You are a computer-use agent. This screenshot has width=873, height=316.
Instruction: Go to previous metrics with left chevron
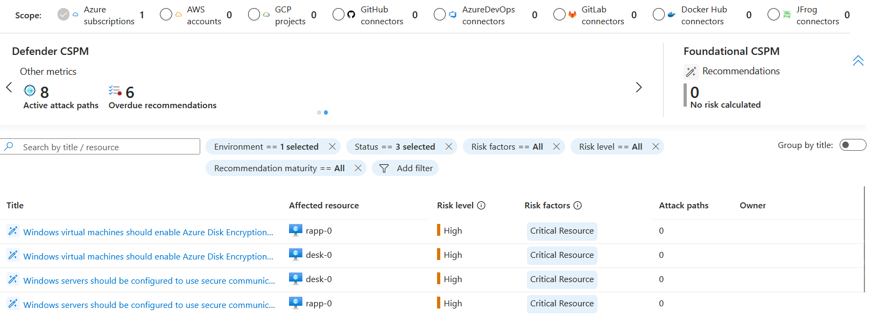pyautogui.click(x=9, y=87)
